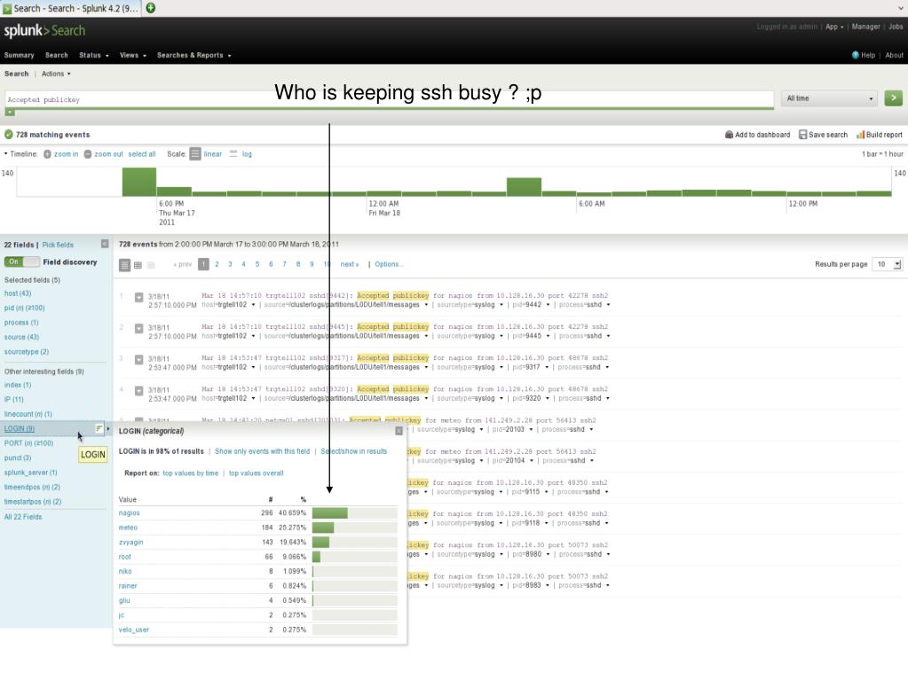The image size is (908, 680).
Task: Close the LOGIN field popup
Action: [399, 431]
